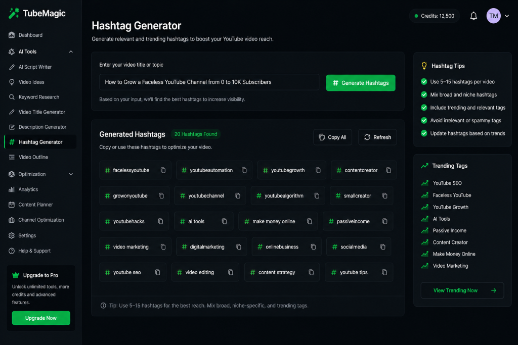Select Hashtag Generator in sidebar
The height and width of the screenshot is (345, 518).
40,142
